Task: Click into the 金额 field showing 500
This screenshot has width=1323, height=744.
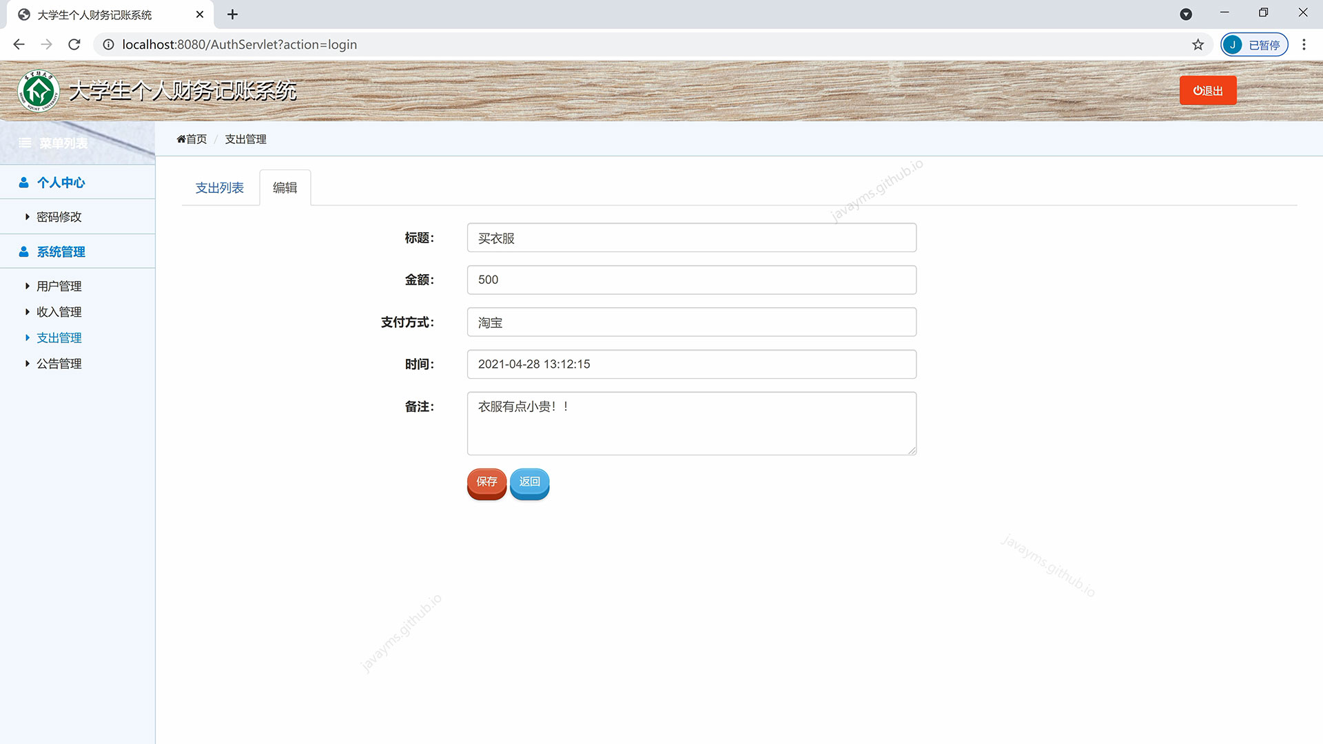Action: 691,280
